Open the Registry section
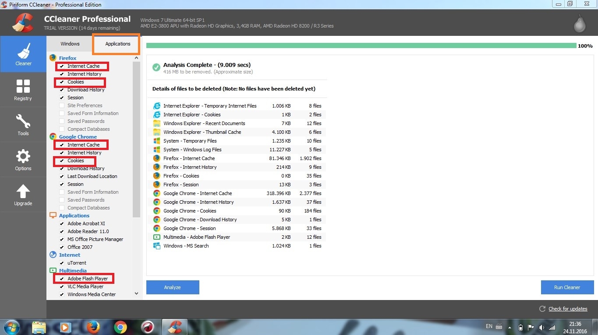The width and height of the screenshot is (598, 335). pyautogui.click(x=23, y=90)
